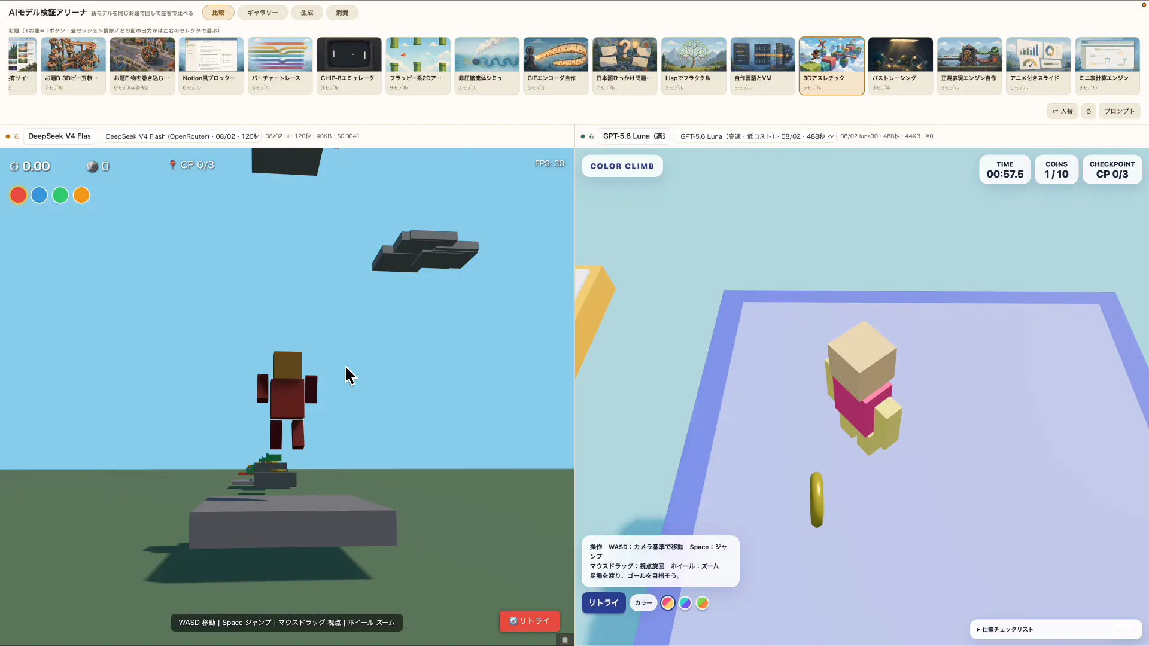Click the カラー label pill
The width and height of the screenshot is (1149, 646).
click(x=643, y=603)
